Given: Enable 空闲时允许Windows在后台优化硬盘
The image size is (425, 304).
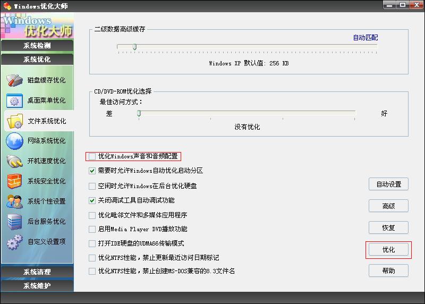Looking at the screenshot, I should (92, 186).
